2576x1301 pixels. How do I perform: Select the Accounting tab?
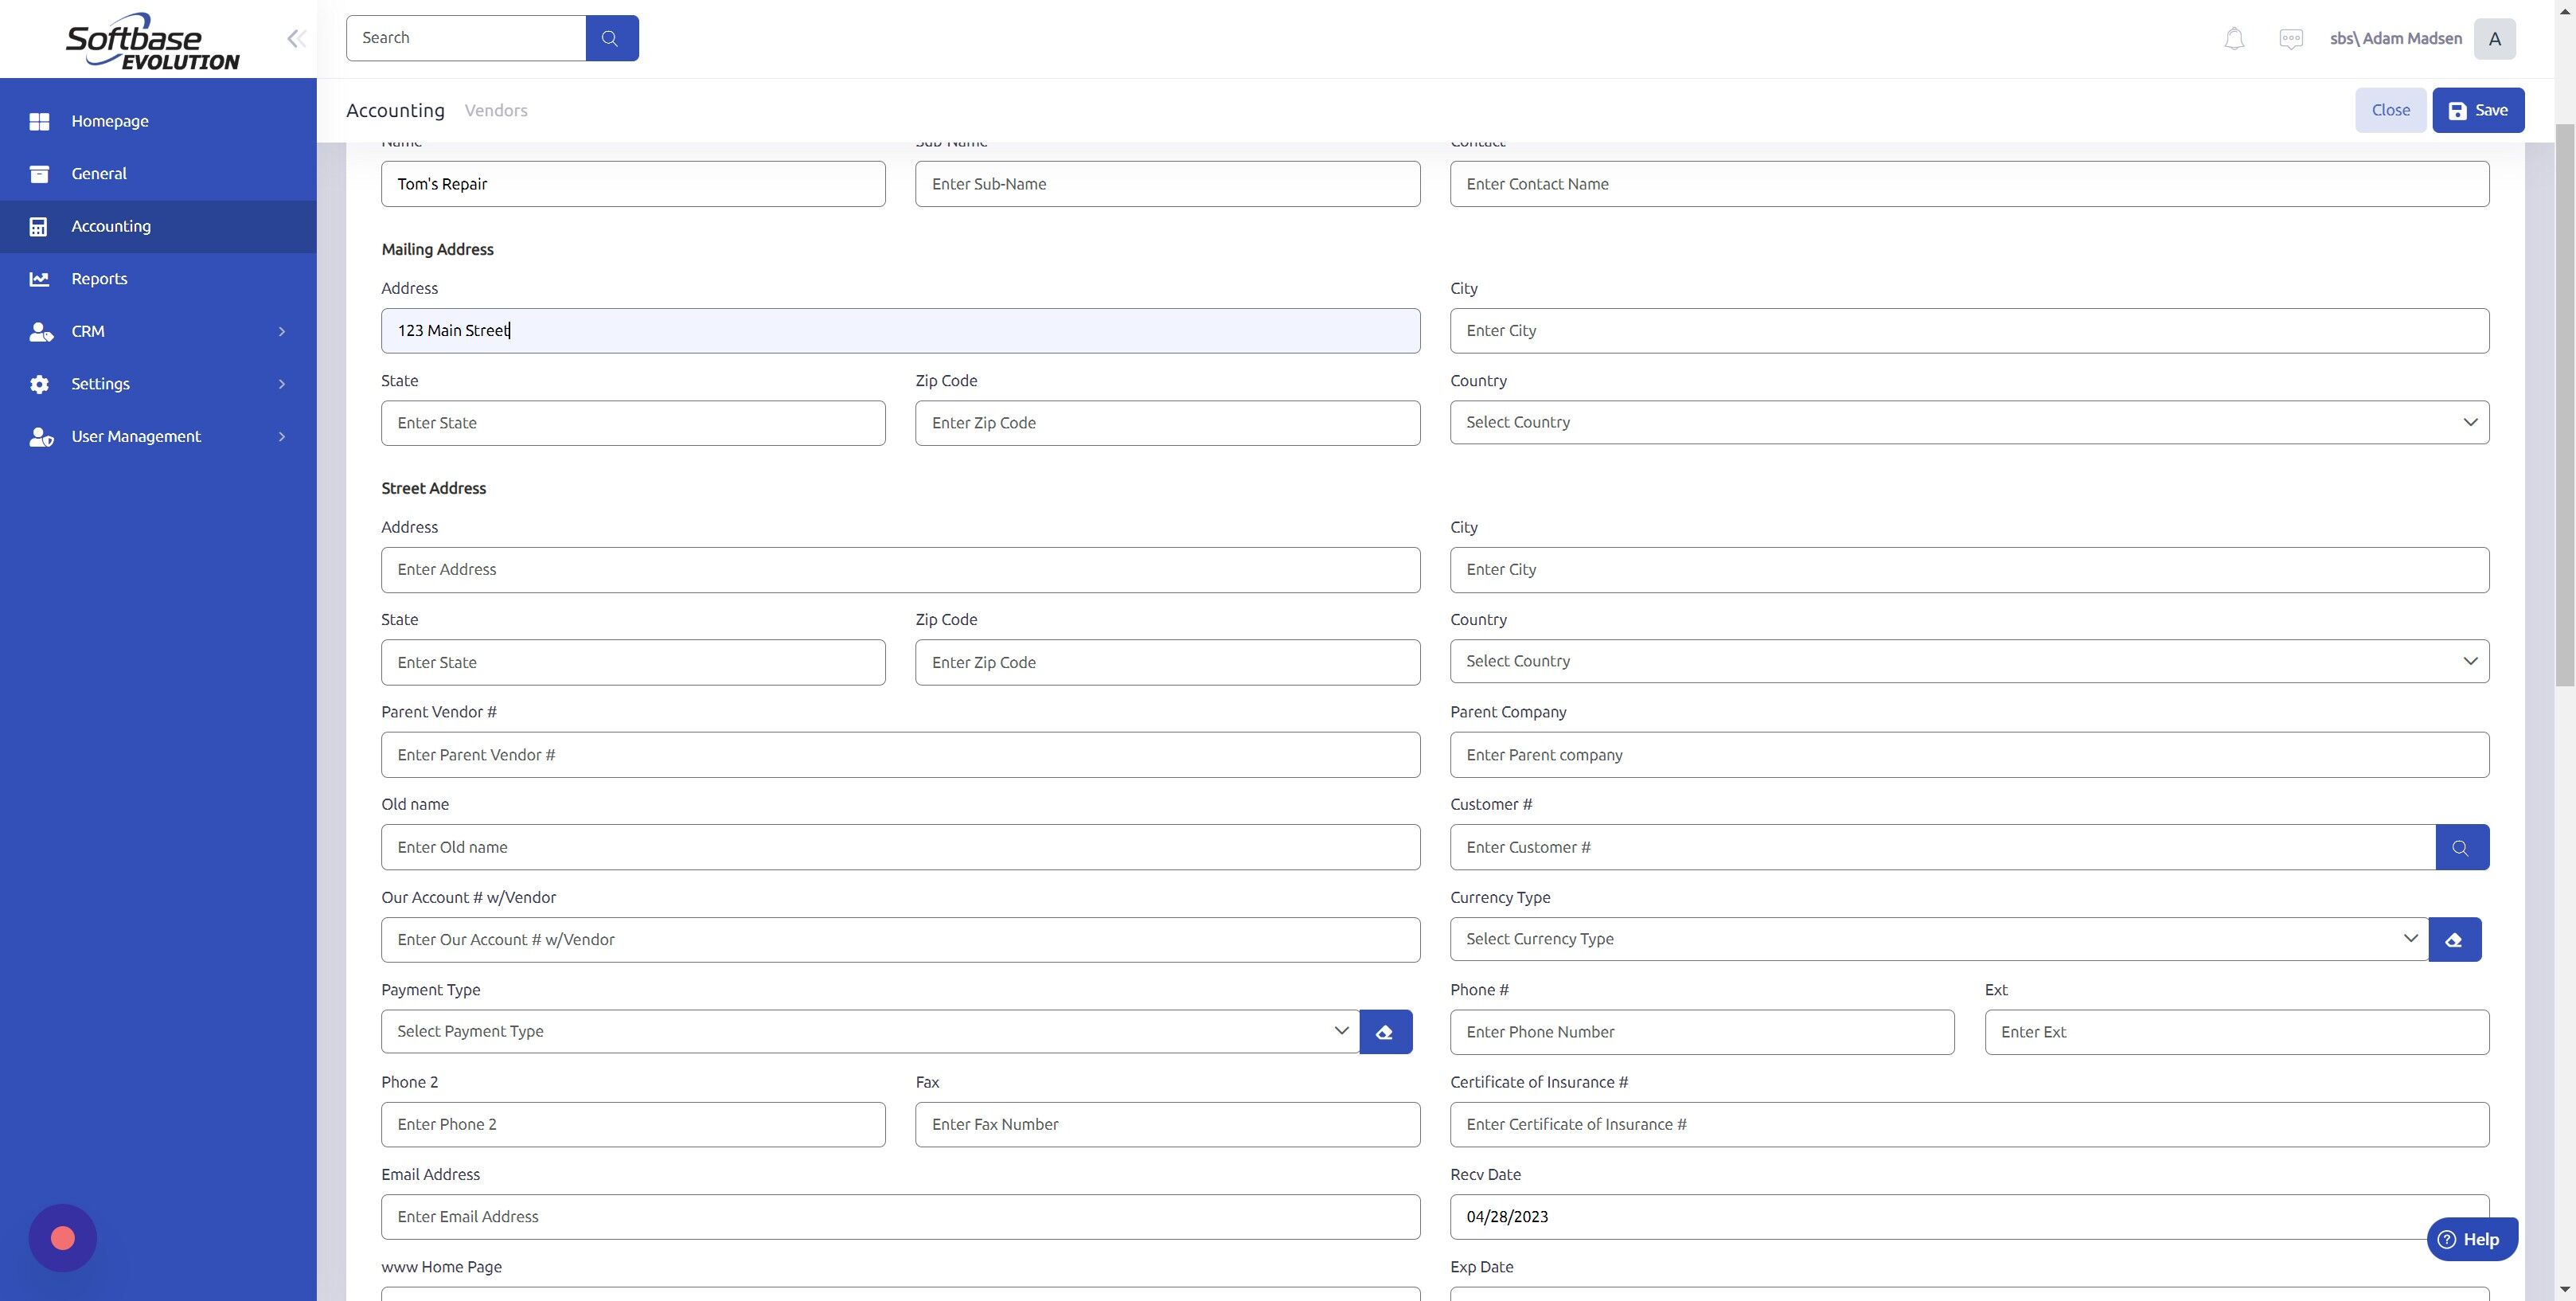(x=395, y=110)
